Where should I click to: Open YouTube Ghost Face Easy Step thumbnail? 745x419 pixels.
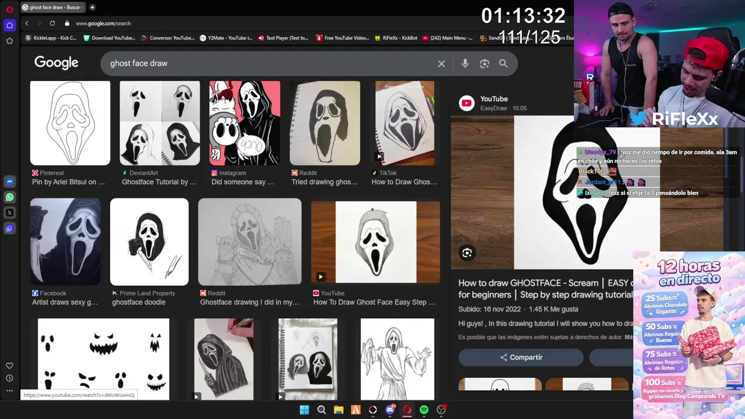point(375,242)
